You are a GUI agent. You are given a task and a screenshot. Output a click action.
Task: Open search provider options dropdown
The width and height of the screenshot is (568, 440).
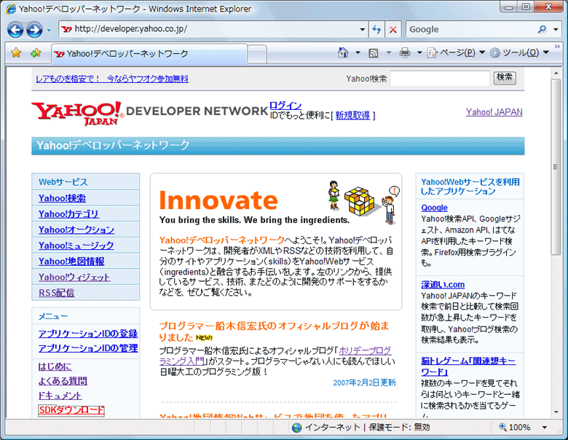coord(556,29)
